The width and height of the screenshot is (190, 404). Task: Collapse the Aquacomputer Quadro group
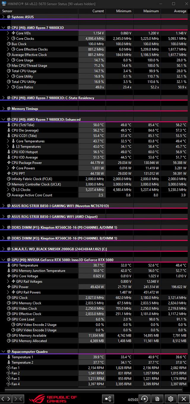coord(3,352)
